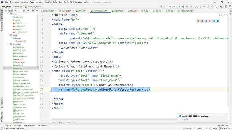Switch to the crud_app.py tab

[65, 11]
